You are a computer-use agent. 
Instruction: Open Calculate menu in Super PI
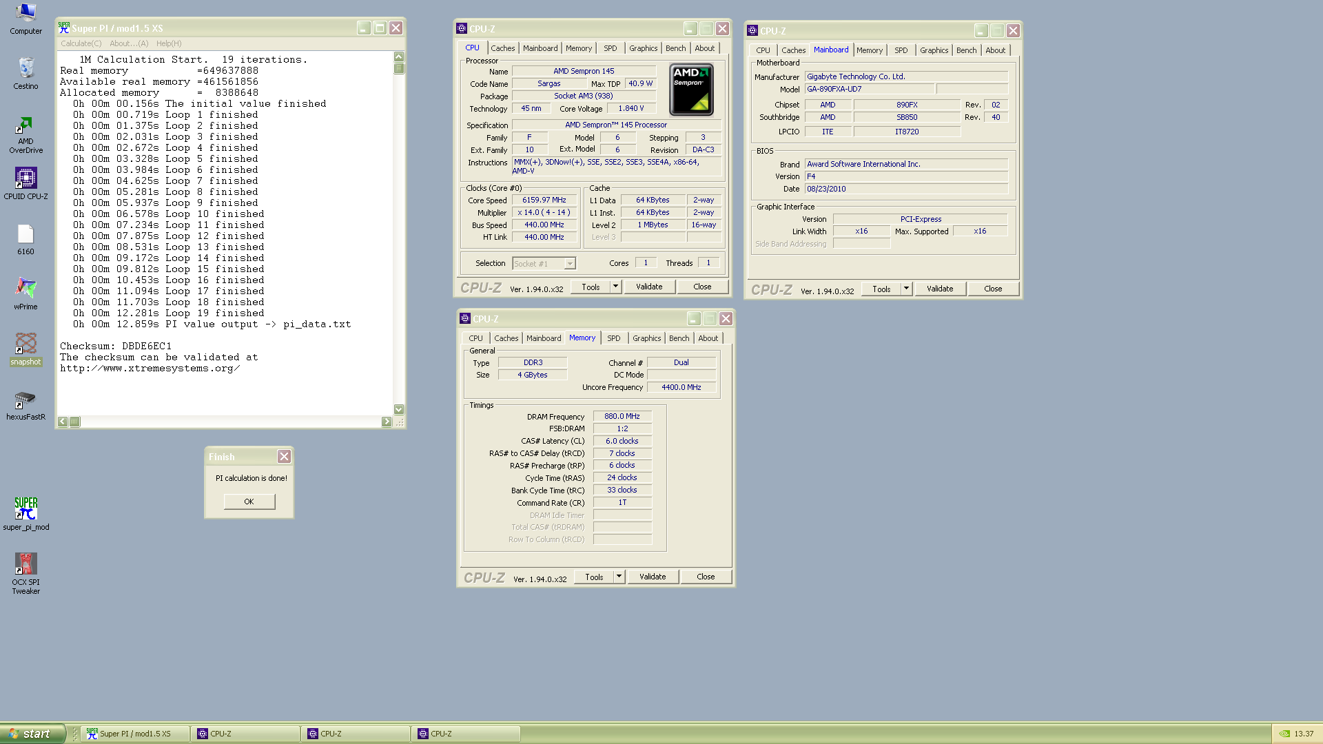pos(81,43)
